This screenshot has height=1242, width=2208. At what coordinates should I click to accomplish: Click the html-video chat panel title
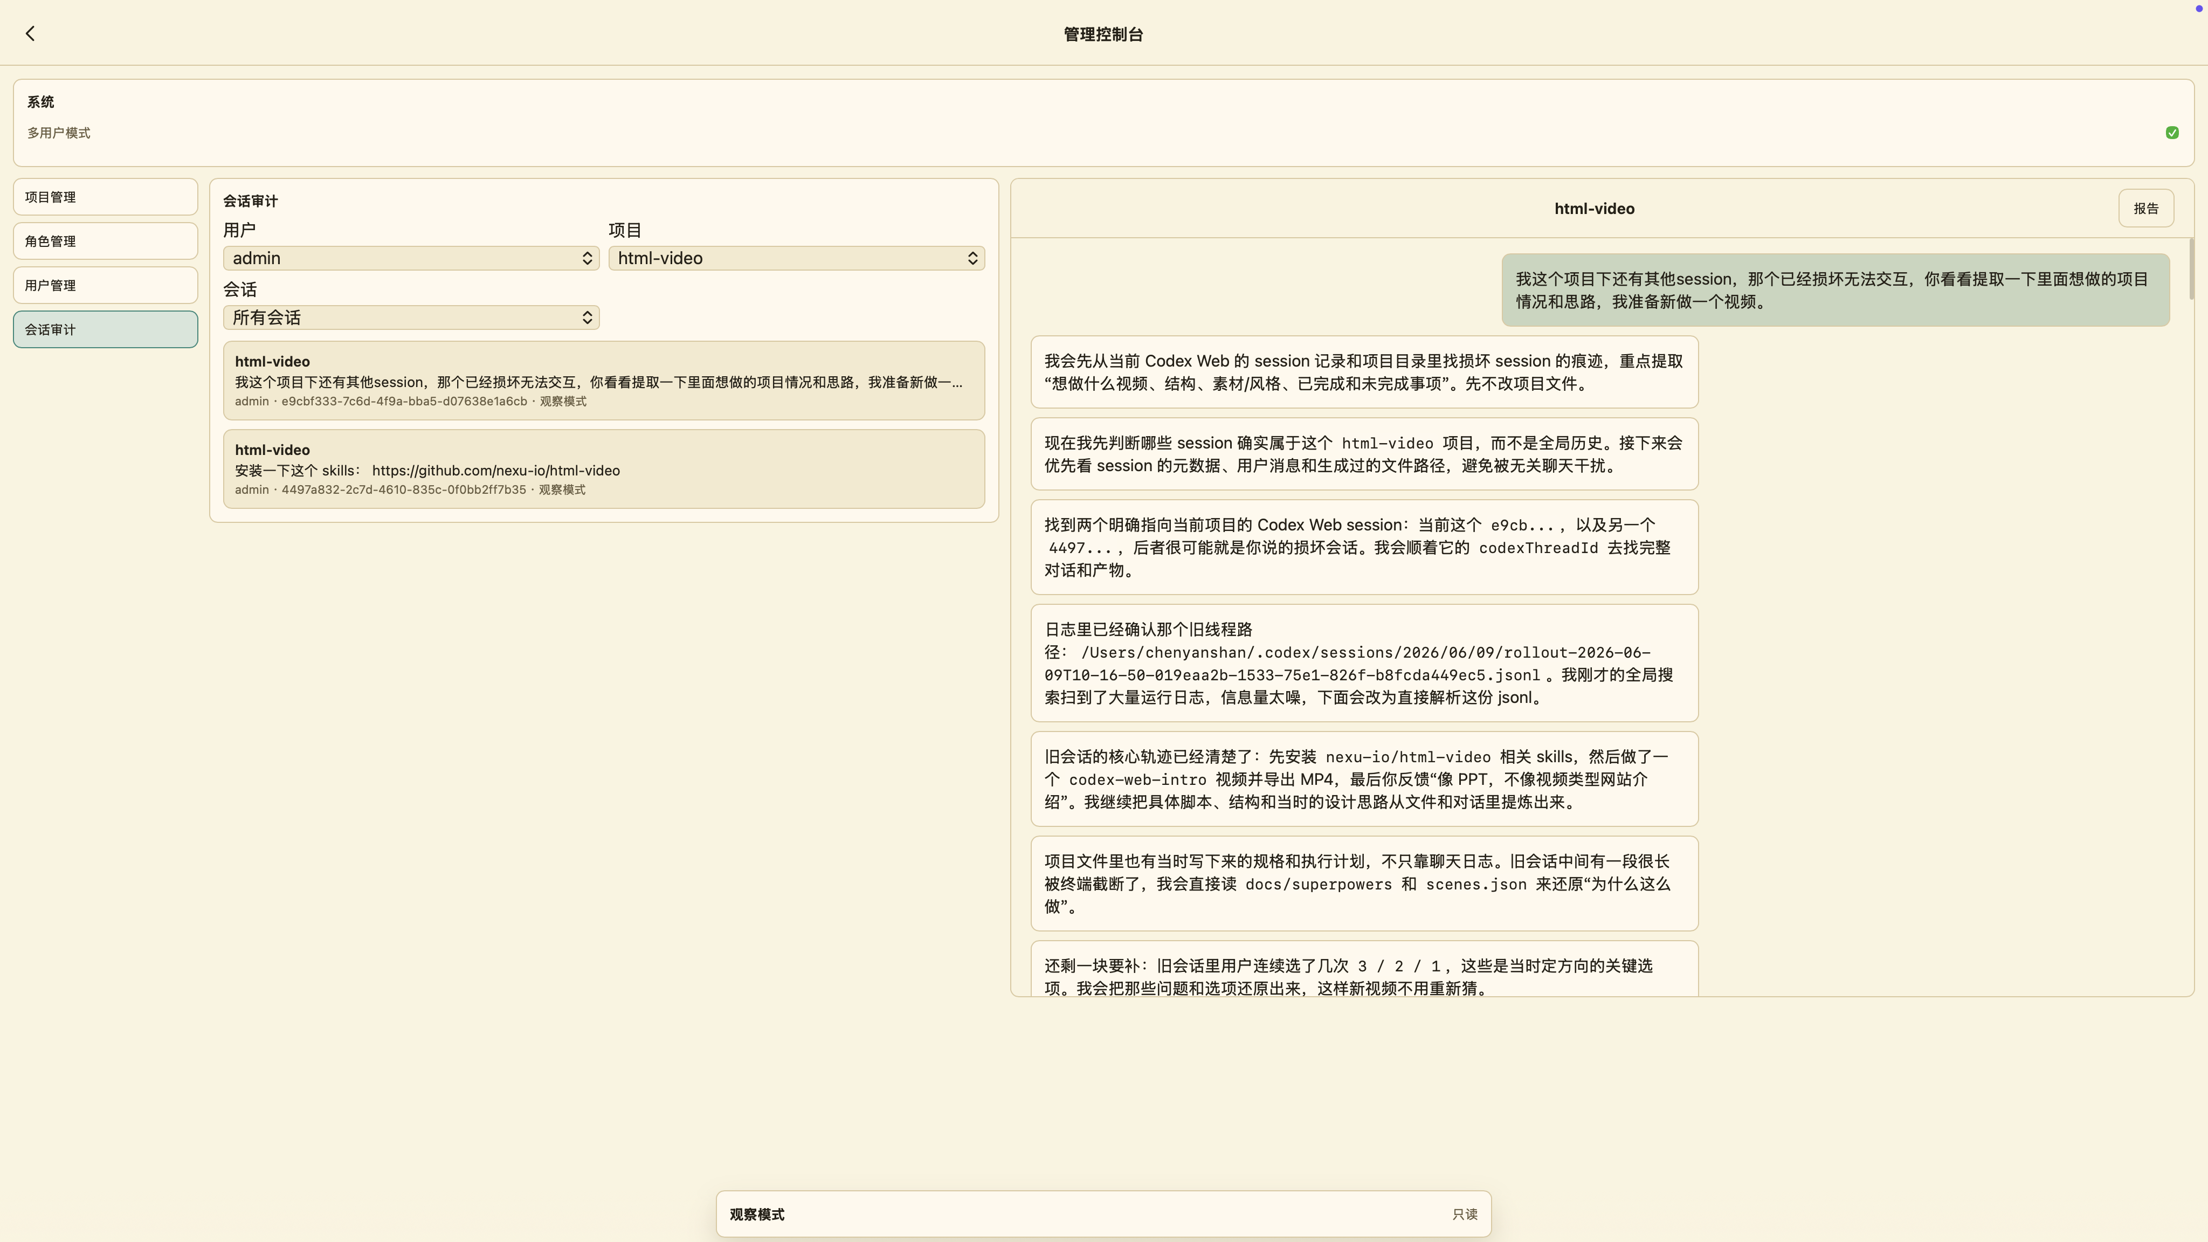pyautogui.click(x=1595, y=208)
